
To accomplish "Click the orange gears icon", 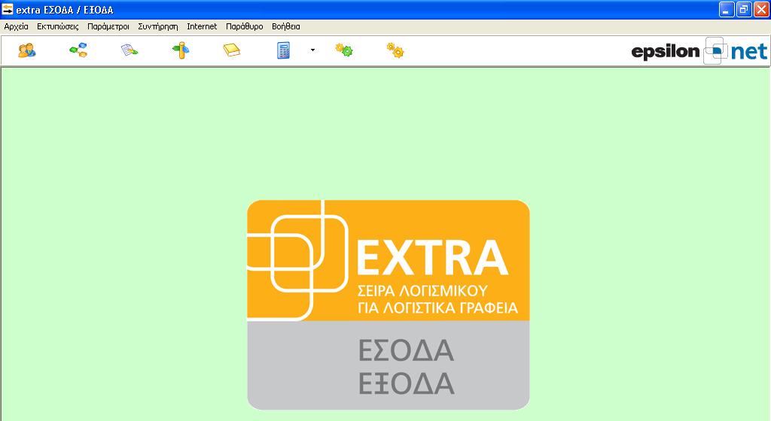I will (x=395, y=50).
